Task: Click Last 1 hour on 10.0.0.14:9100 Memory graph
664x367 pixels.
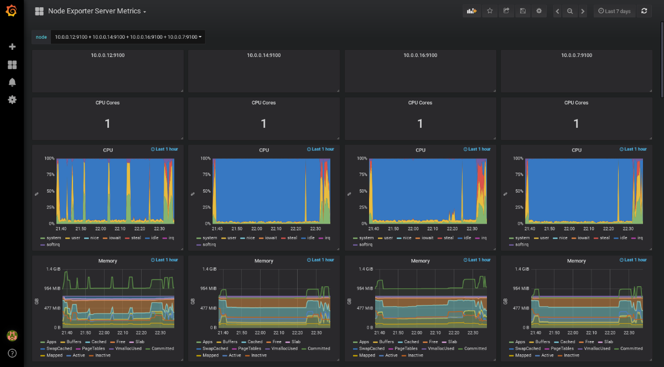Action: (321, 260)
